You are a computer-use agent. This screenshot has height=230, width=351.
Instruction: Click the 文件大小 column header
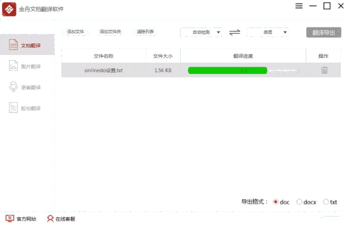tap(163, 56)
